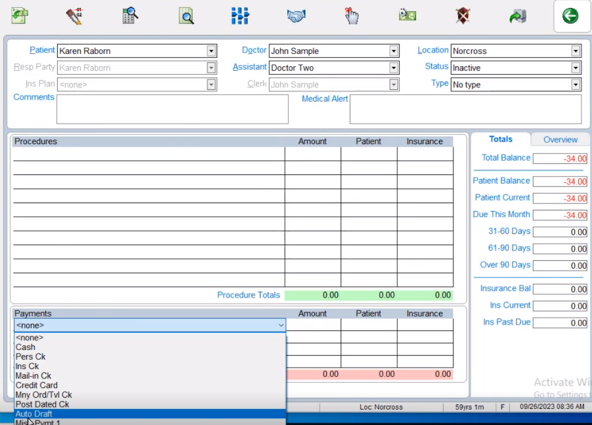Expand the Status dropdown showing Inactive

(x=575, y=68)
